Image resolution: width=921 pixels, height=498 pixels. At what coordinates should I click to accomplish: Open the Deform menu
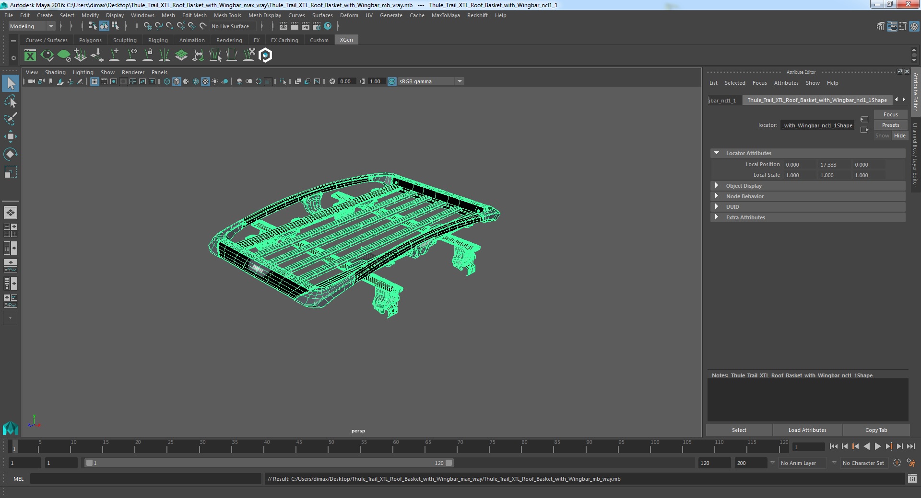349,15
